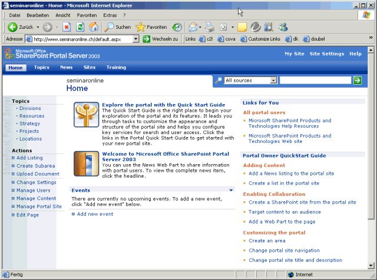Click the Zurück back button
Screen dimensions: 377x280
[21, 27]
